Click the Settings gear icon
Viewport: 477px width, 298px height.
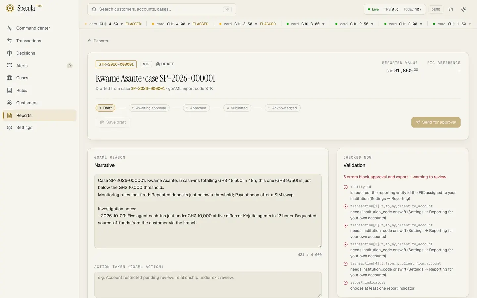click(9, 127)
